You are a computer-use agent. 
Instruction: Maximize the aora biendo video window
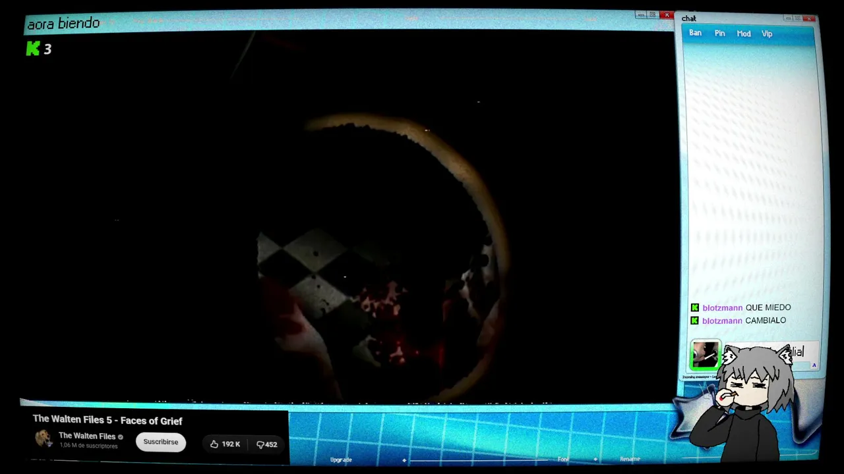point(652,15)
